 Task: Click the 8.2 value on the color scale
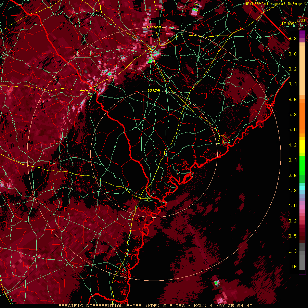tap(293, 69)
